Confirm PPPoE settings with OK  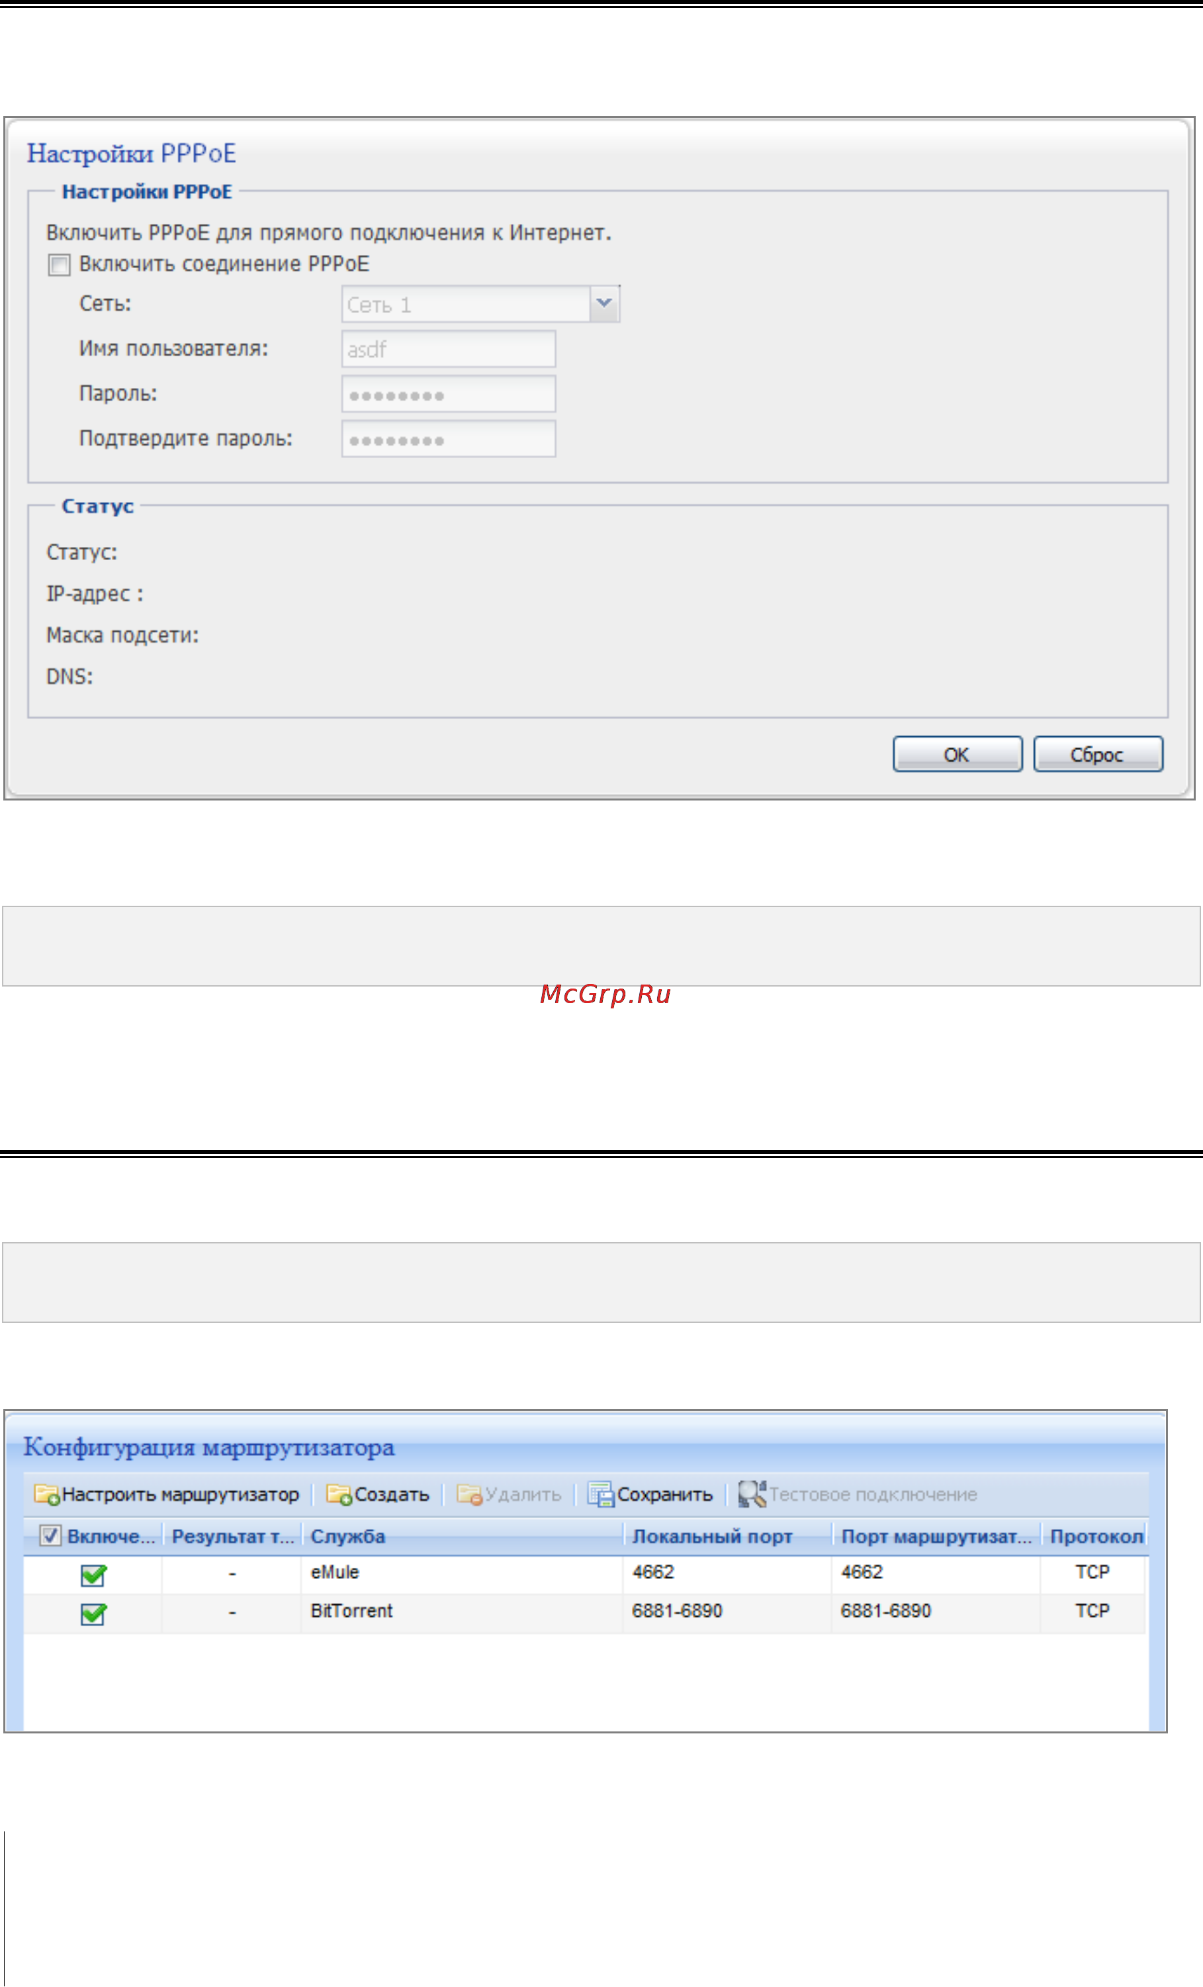click(958, 754)
